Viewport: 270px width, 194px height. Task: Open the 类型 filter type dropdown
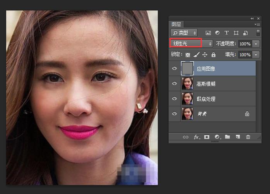point(184,33)
